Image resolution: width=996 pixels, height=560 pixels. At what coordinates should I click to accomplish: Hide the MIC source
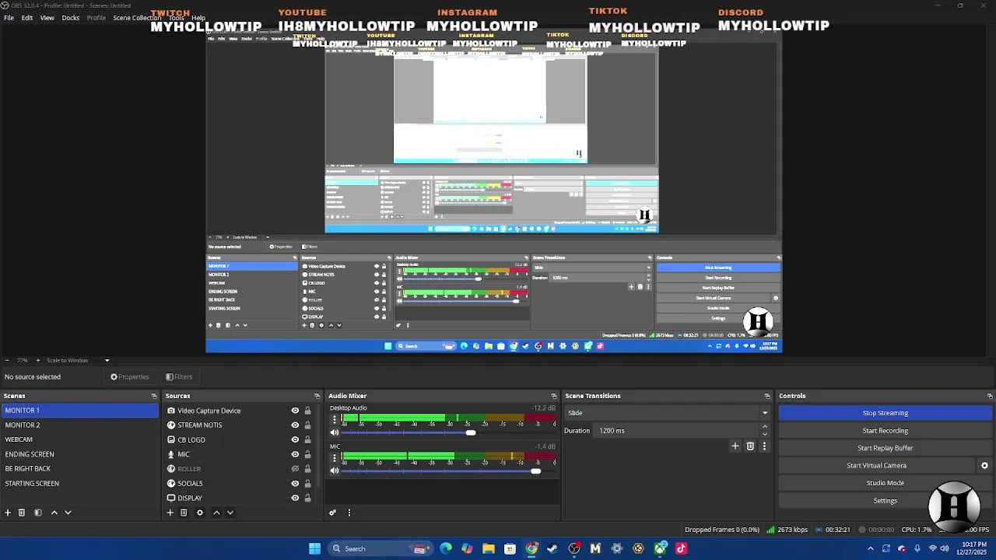point(295,454)
